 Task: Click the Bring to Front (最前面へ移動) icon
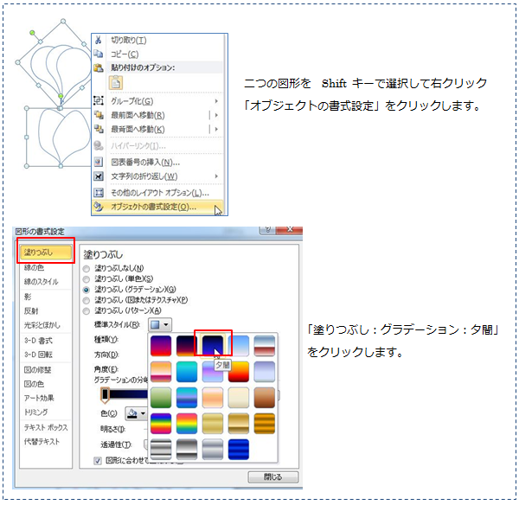[99, 116]
